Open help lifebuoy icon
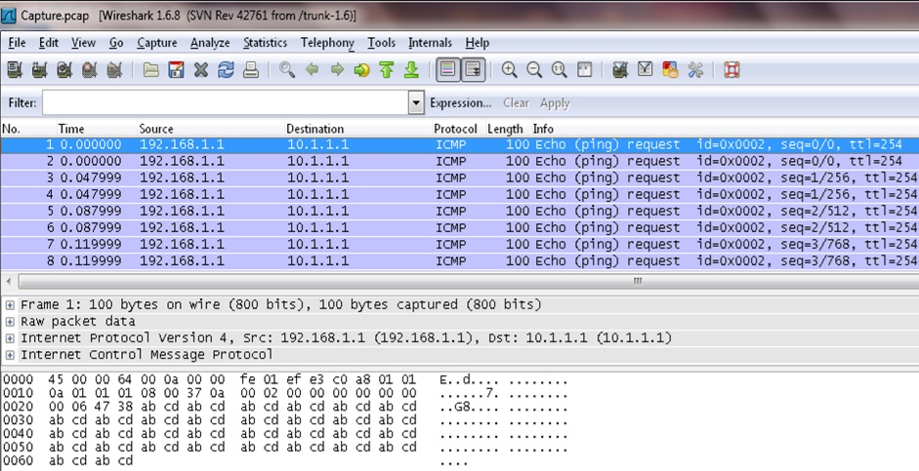This screenshot has width=919, height=471. tap(731, 70)
